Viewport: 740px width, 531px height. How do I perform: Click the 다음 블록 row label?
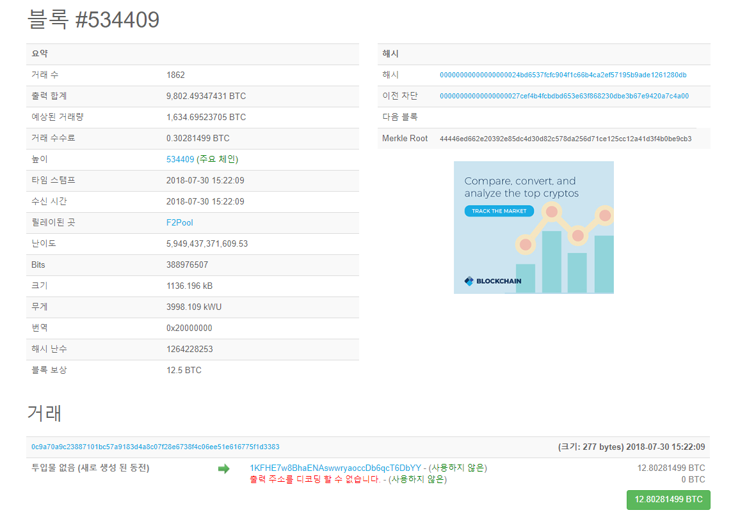pos(399,117)
